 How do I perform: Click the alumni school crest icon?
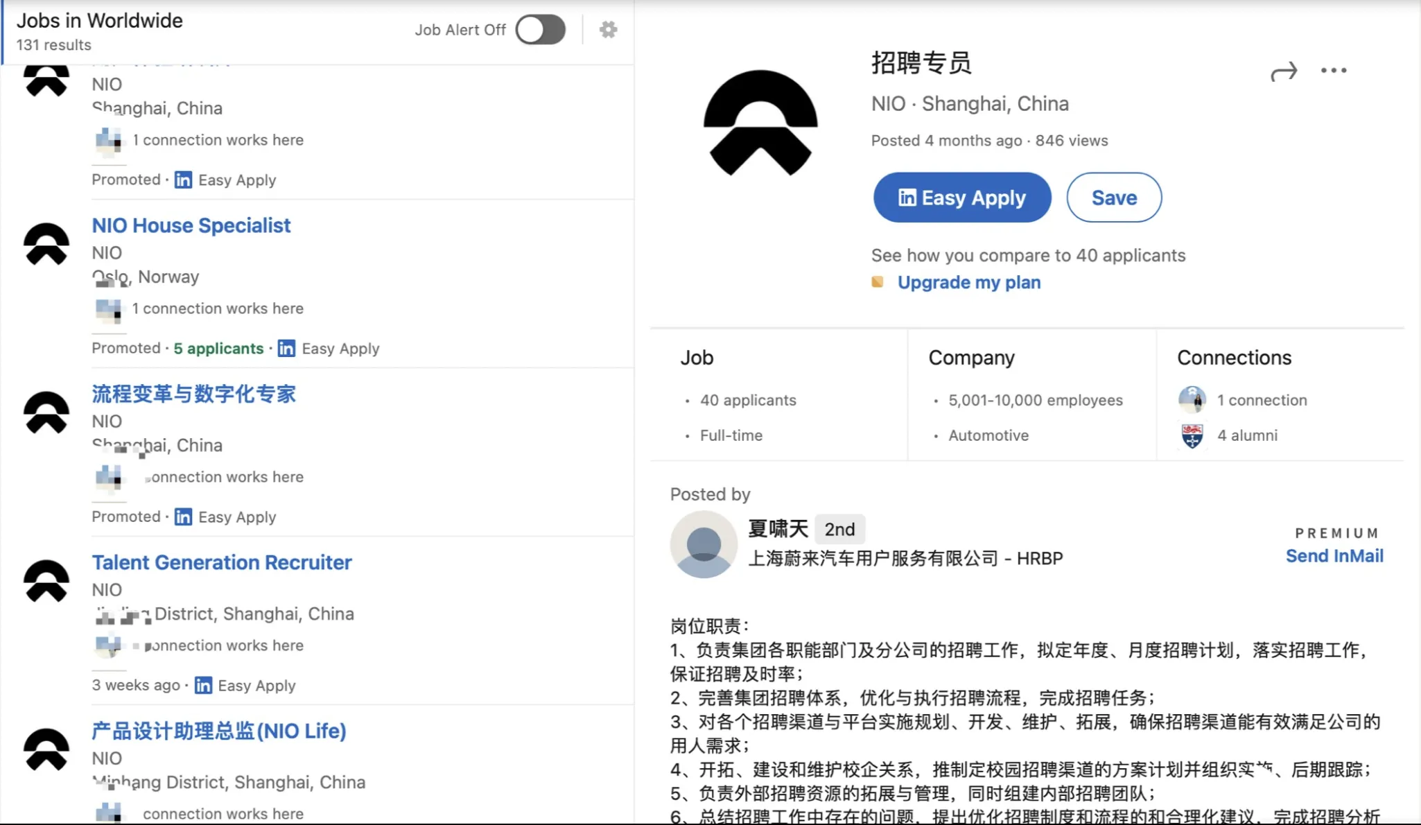pyautogui.click(x=1192, y=435)
